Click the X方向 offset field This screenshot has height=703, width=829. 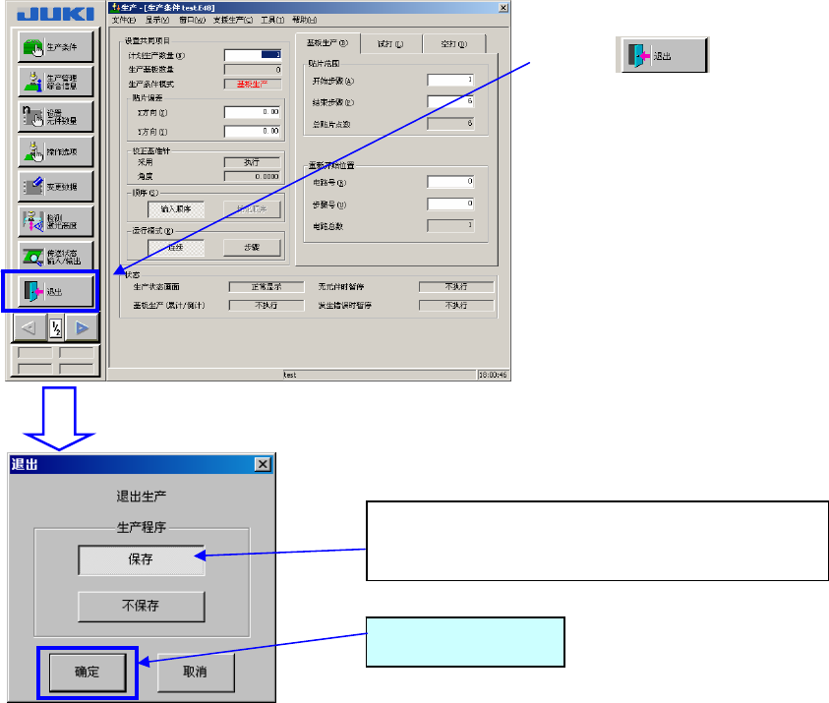253,113
